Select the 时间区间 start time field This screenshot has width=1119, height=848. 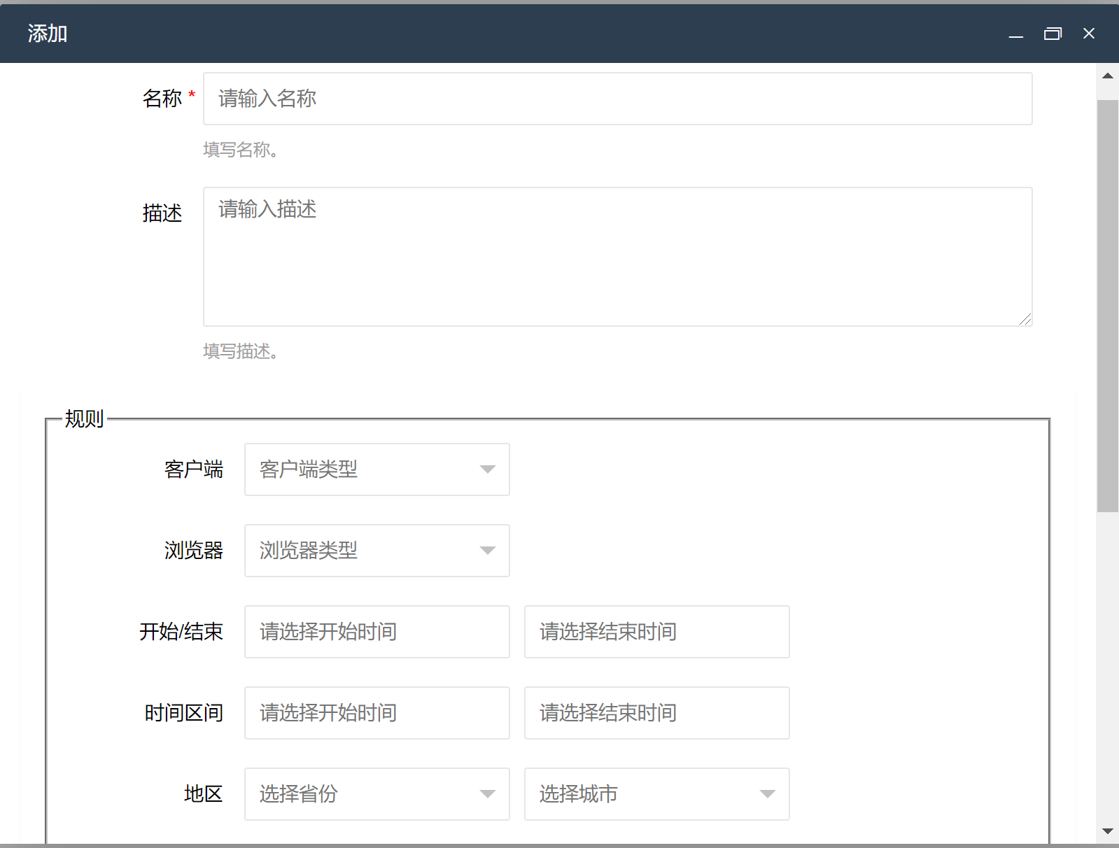(376, 713)
